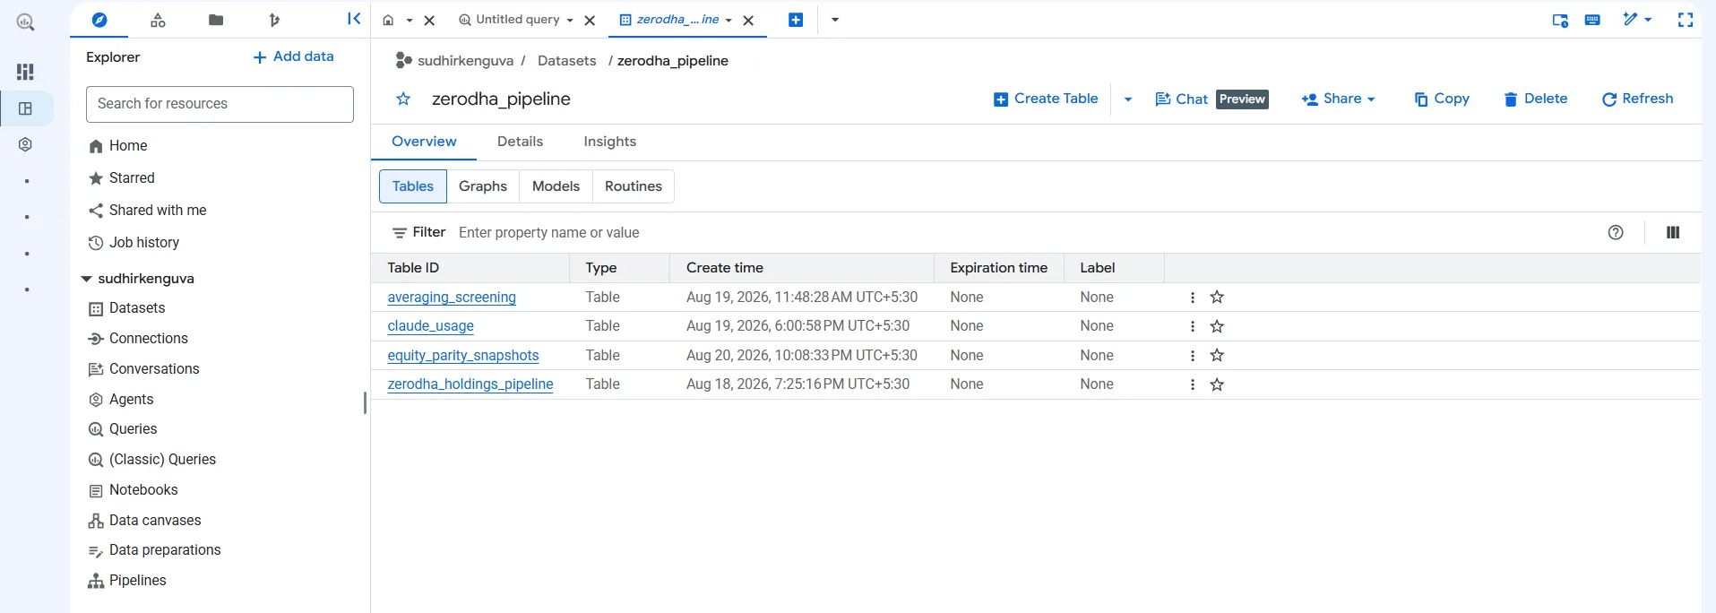The height and width of the screenshot is (613, 1716).
Task: Open the new tab options dropdown arrow
Action: 835,20
